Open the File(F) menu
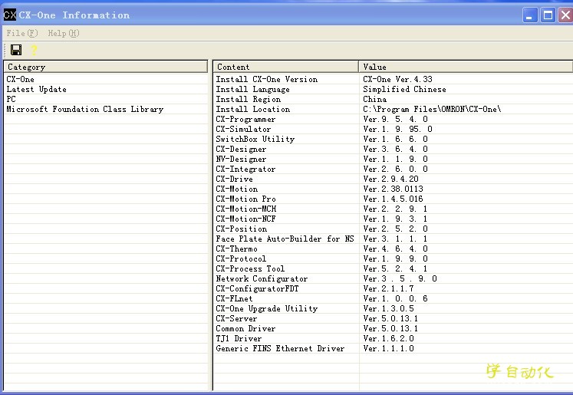This screenshot has width=573, height=395. (x=22, y=33)
